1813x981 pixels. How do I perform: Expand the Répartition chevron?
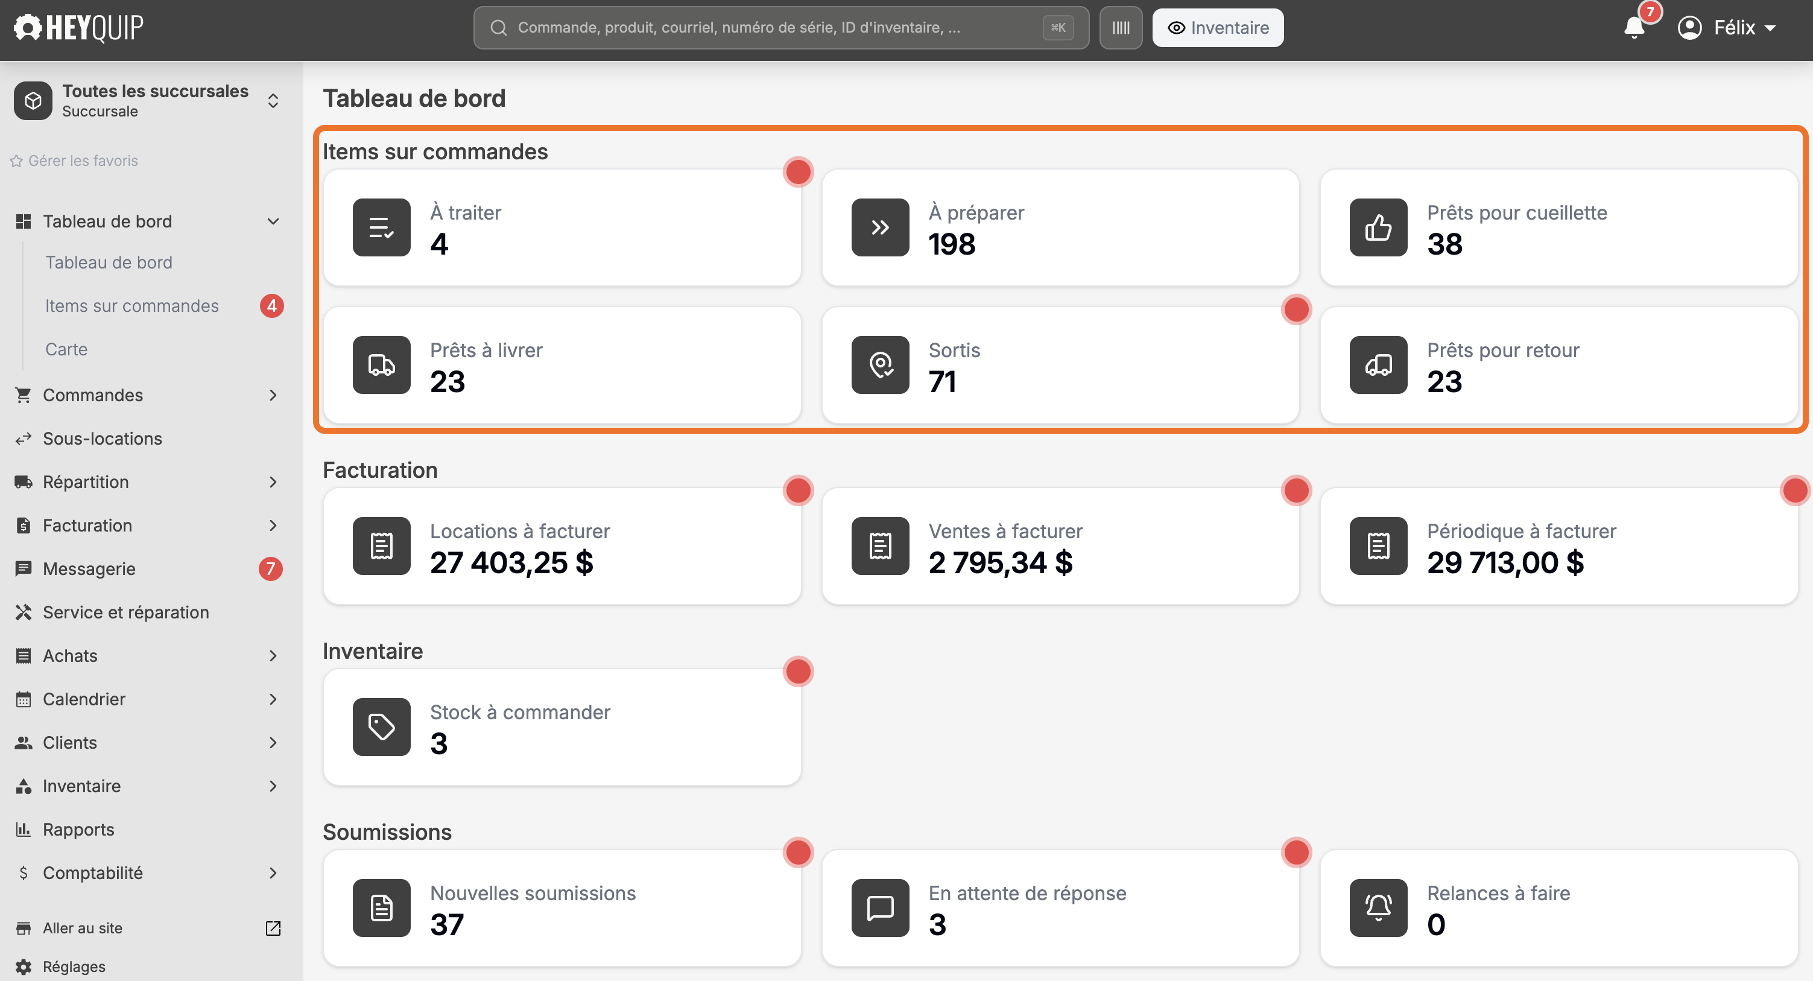tap(273, 481)
